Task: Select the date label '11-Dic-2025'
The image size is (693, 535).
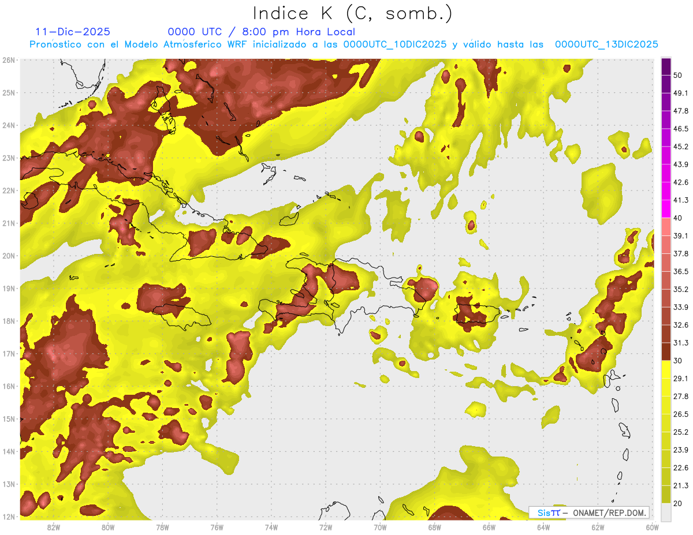Action: tap(73, 32)
